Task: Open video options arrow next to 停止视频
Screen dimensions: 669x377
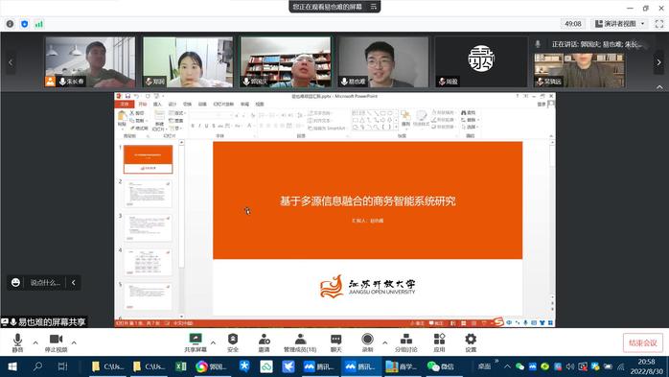Action: (74, 342)
